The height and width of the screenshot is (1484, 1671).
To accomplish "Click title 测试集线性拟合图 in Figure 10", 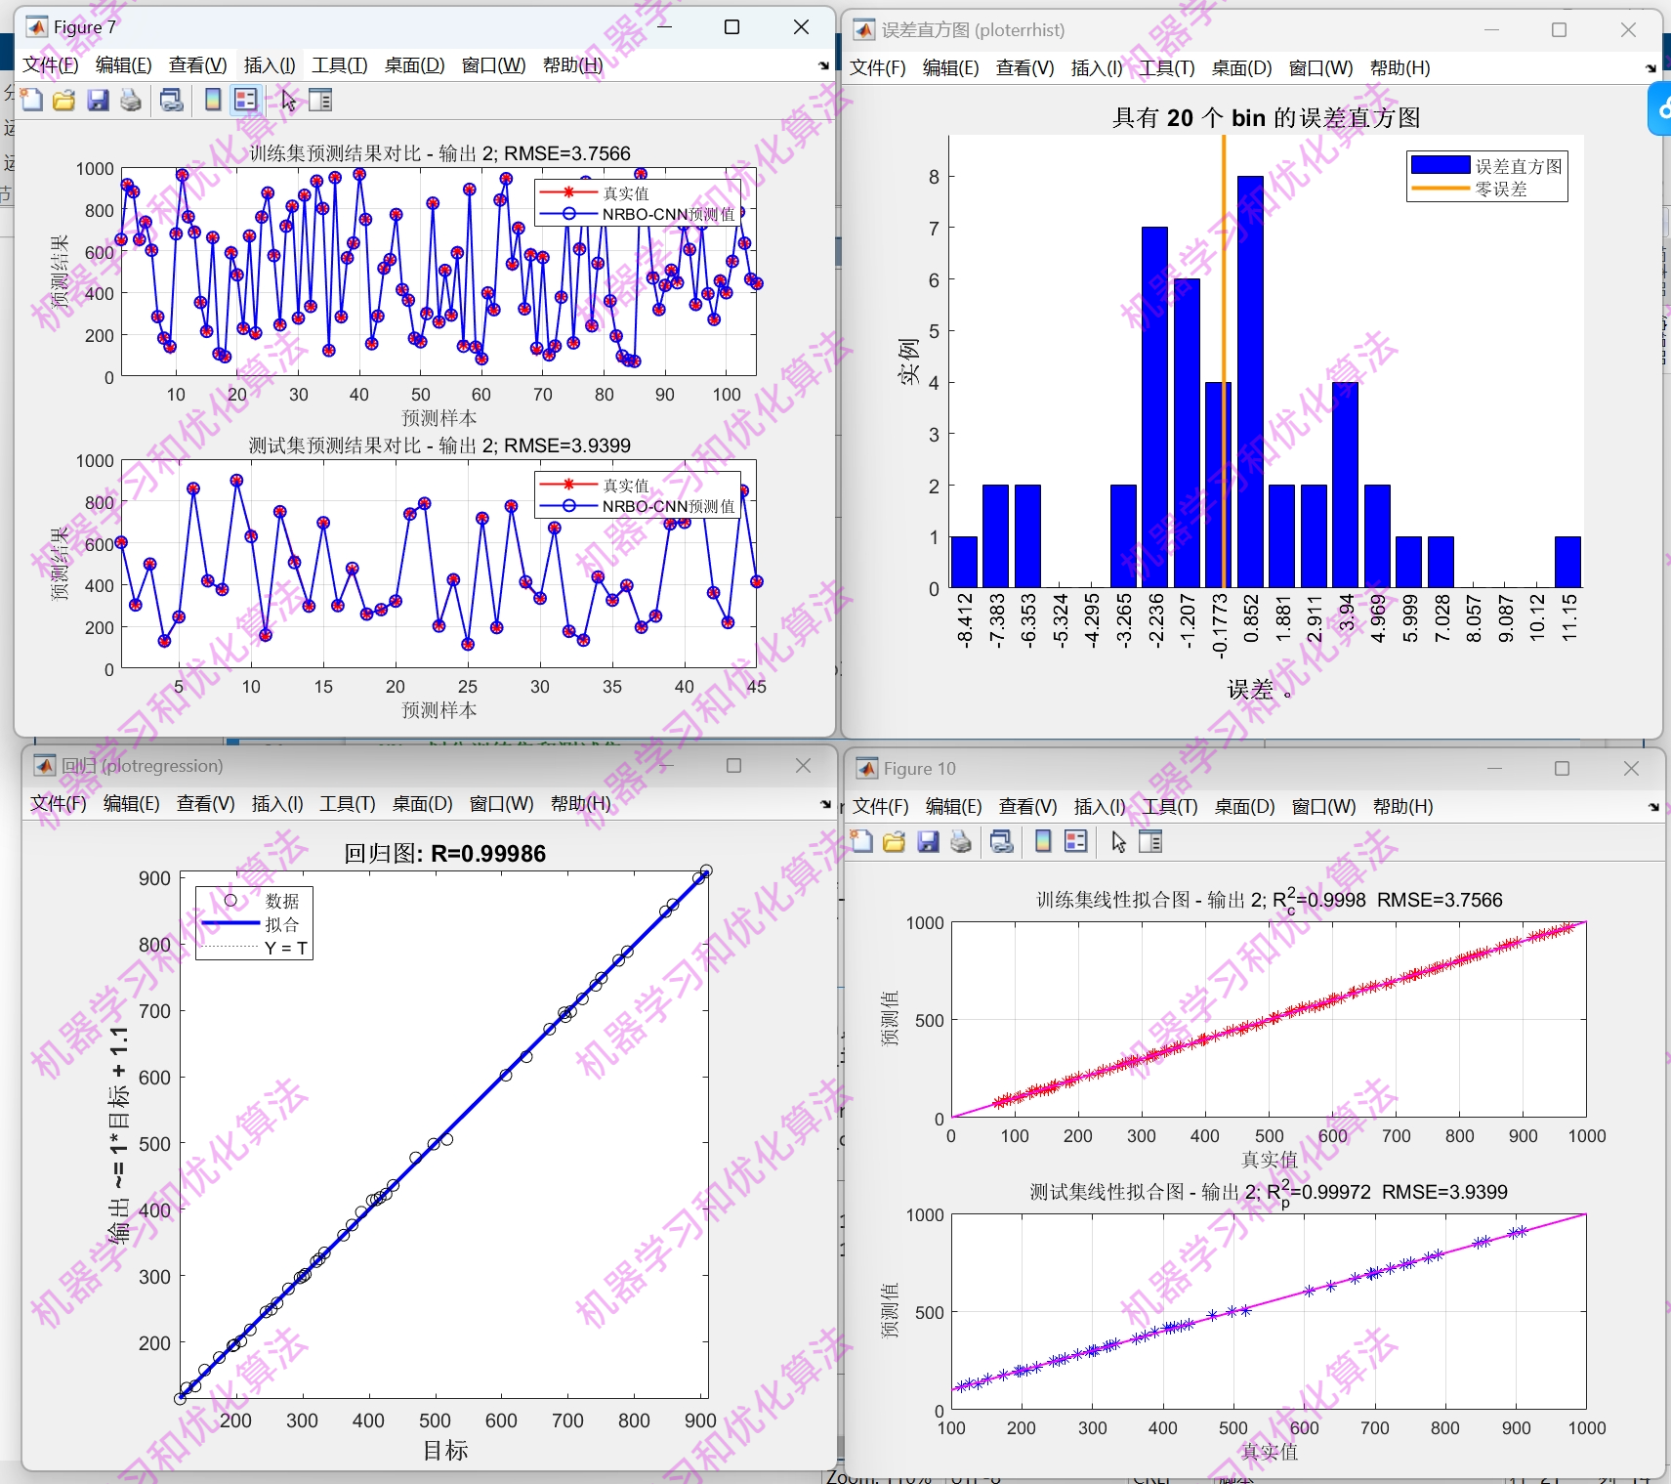I will (1269, 1192).
